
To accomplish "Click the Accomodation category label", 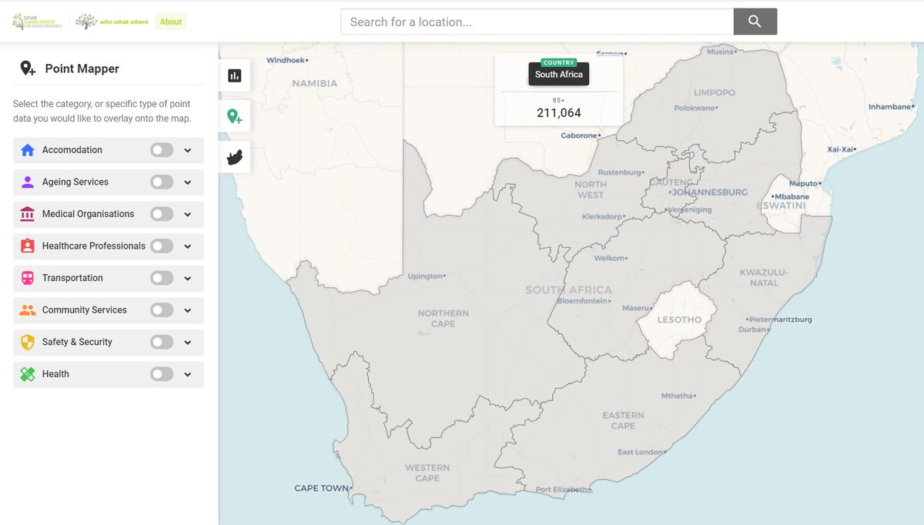I will pyautogui.click(x=72, y=150).
